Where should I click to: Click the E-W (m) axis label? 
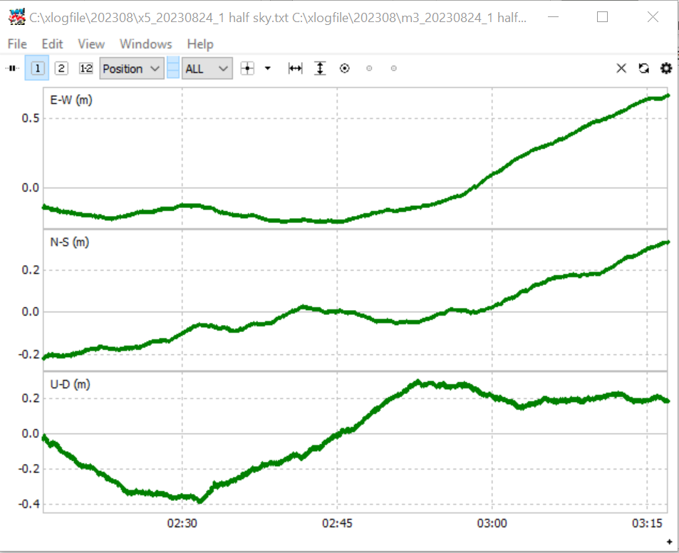(71, 100)
